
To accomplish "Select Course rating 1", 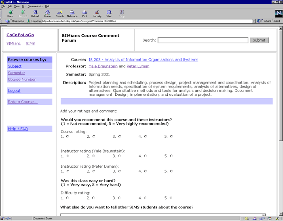I will [x=68, y=137].
